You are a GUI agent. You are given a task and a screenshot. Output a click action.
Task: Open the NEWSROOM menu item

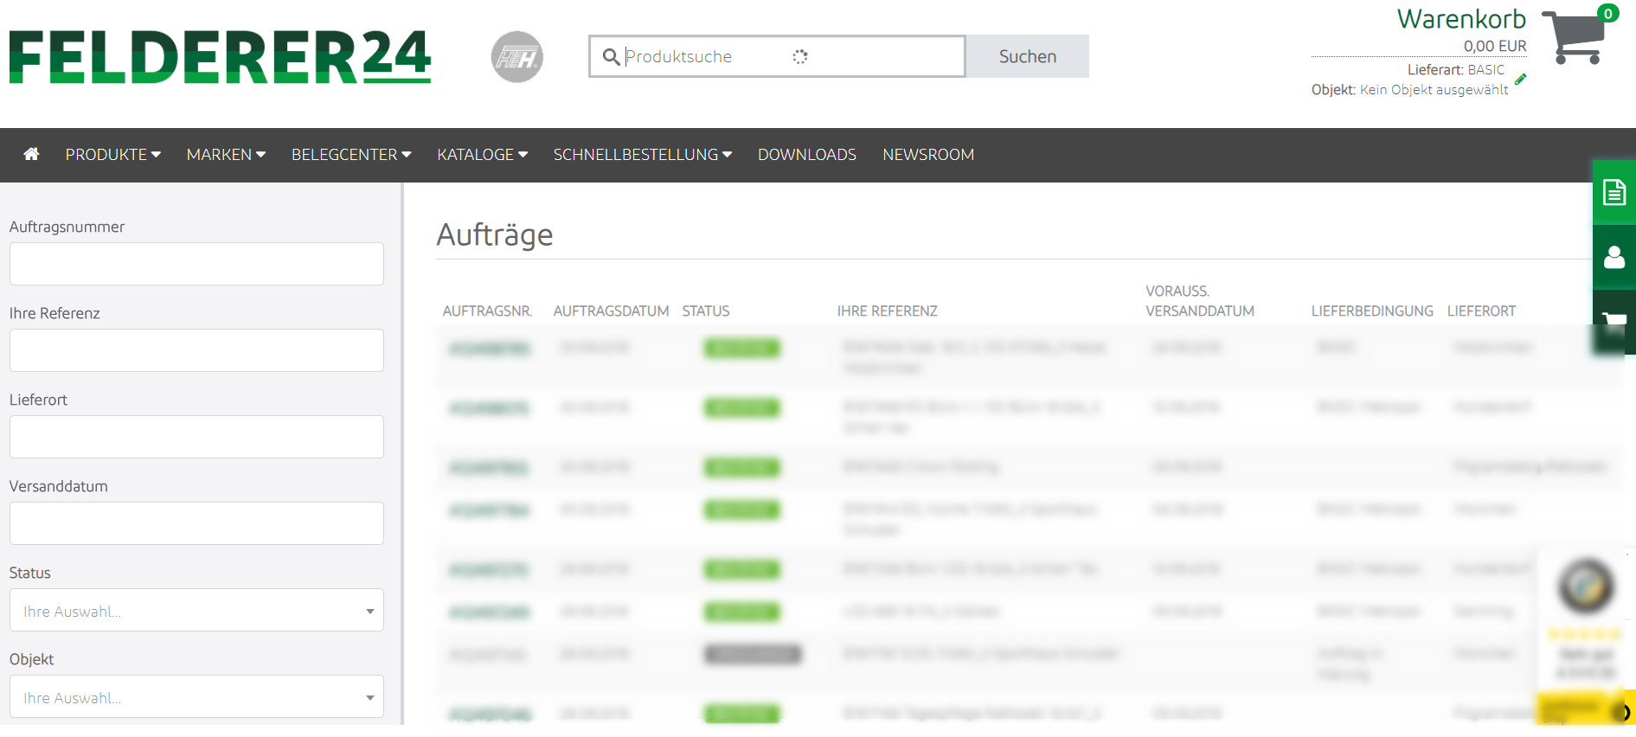click(928, 155)
